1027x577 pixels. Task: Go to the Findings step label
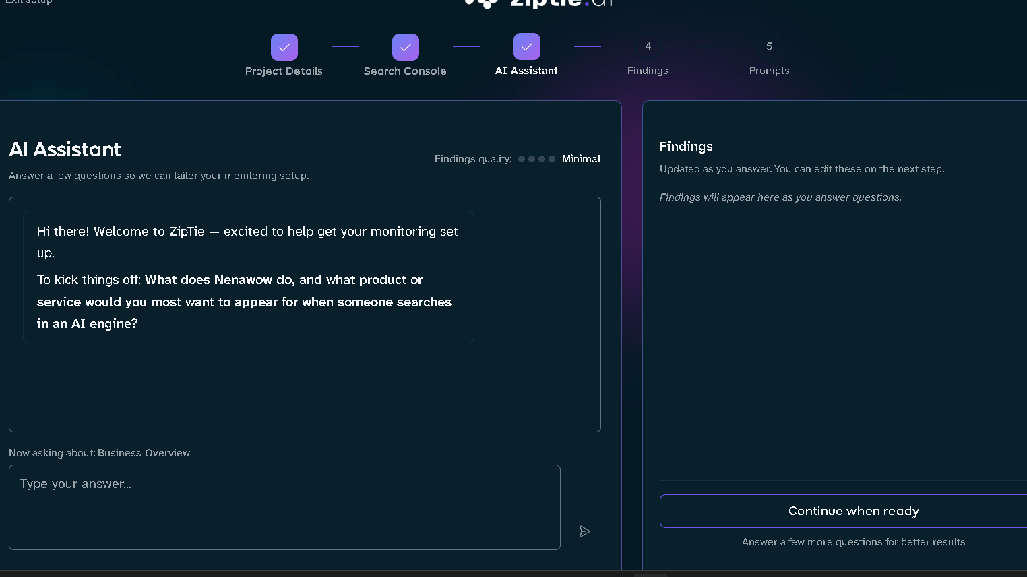(648, 70)
